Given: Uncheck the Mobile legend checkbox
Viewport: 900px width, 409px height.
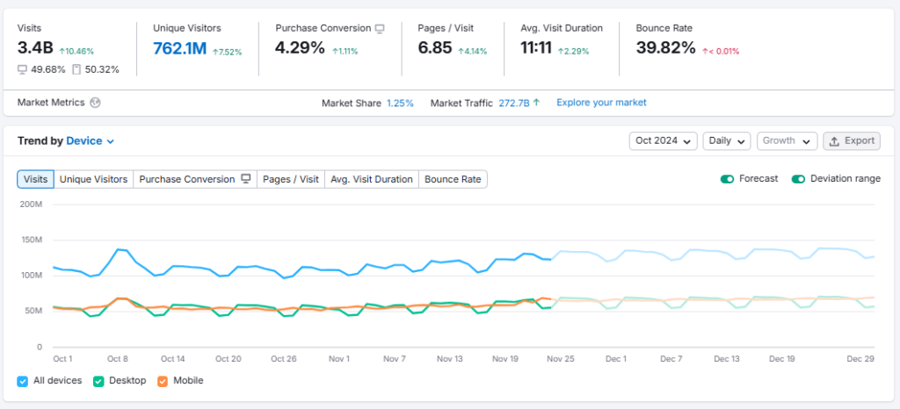Looking at the screenshot, I should tap(163, 381).
